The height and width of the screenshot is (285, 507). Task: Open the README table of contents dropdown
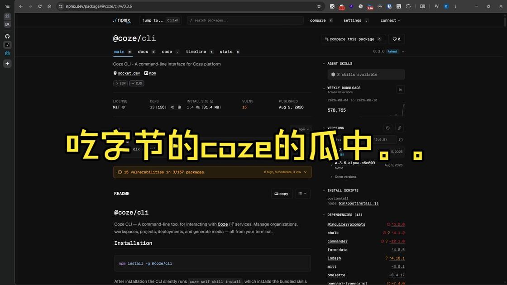pyautogui.click(x=302, y=194)
